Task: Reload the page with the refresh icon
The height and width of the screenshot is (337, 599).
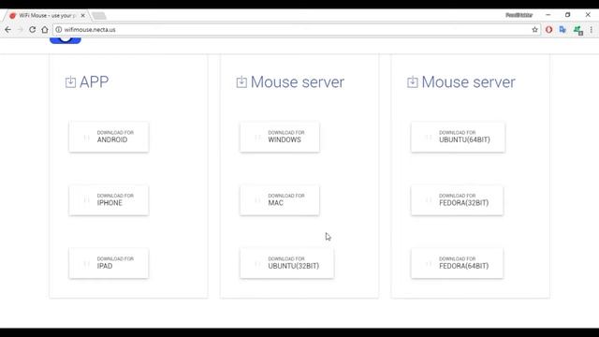Action: point(33,30)
